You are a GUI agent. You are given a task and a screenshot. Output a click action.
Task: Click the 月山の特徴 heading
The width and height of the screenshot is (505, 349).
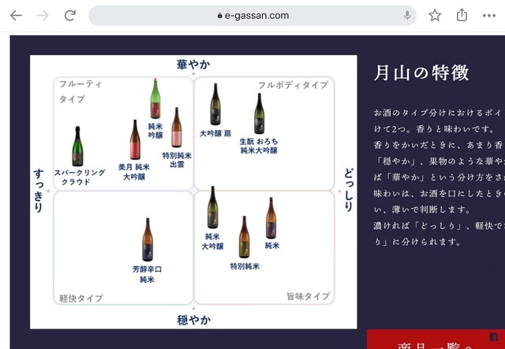pos(421,72)
